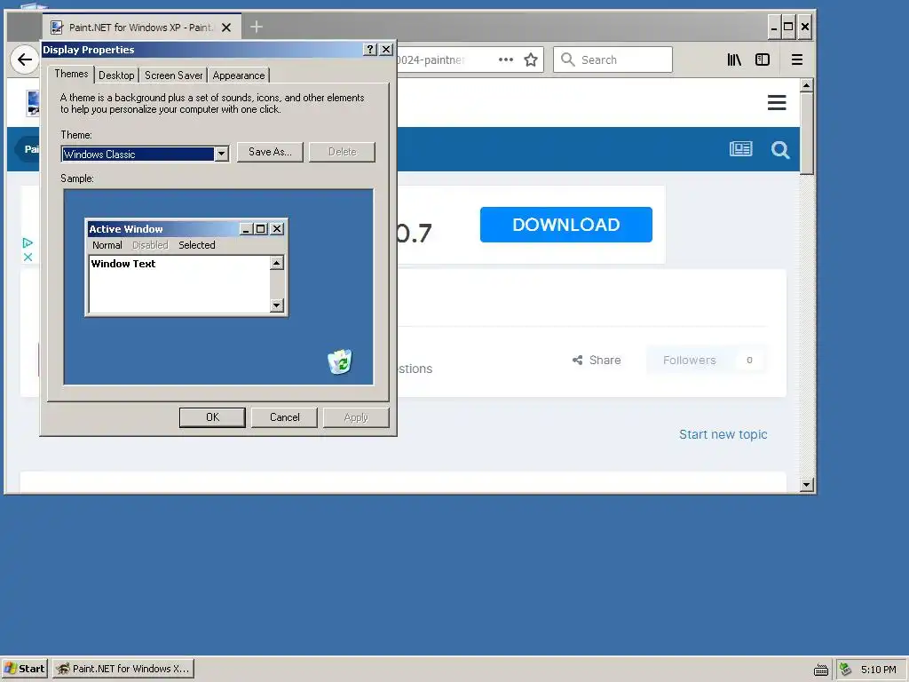This screenshot has width=909, height=682.
Task: Close the Display Properties dialog
Action: [x=386, y=50]
